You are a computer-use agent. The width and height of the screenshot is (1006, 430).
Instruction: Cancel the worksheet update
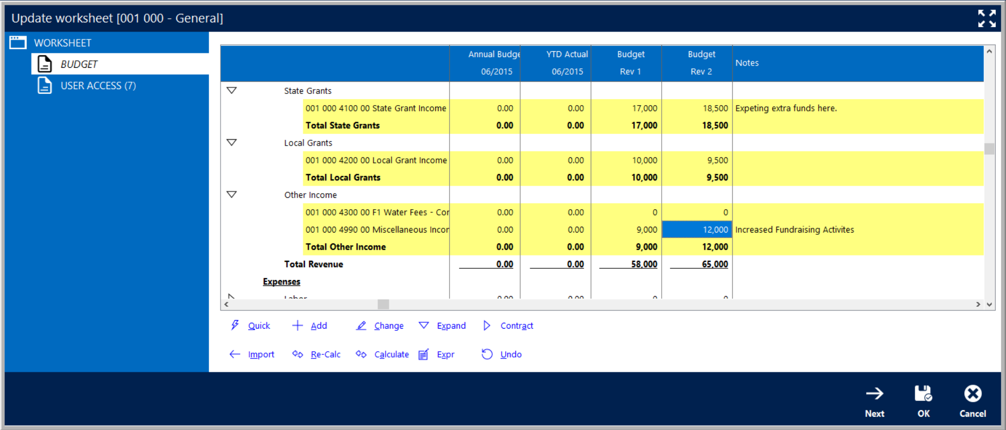[x=972, y=401]
